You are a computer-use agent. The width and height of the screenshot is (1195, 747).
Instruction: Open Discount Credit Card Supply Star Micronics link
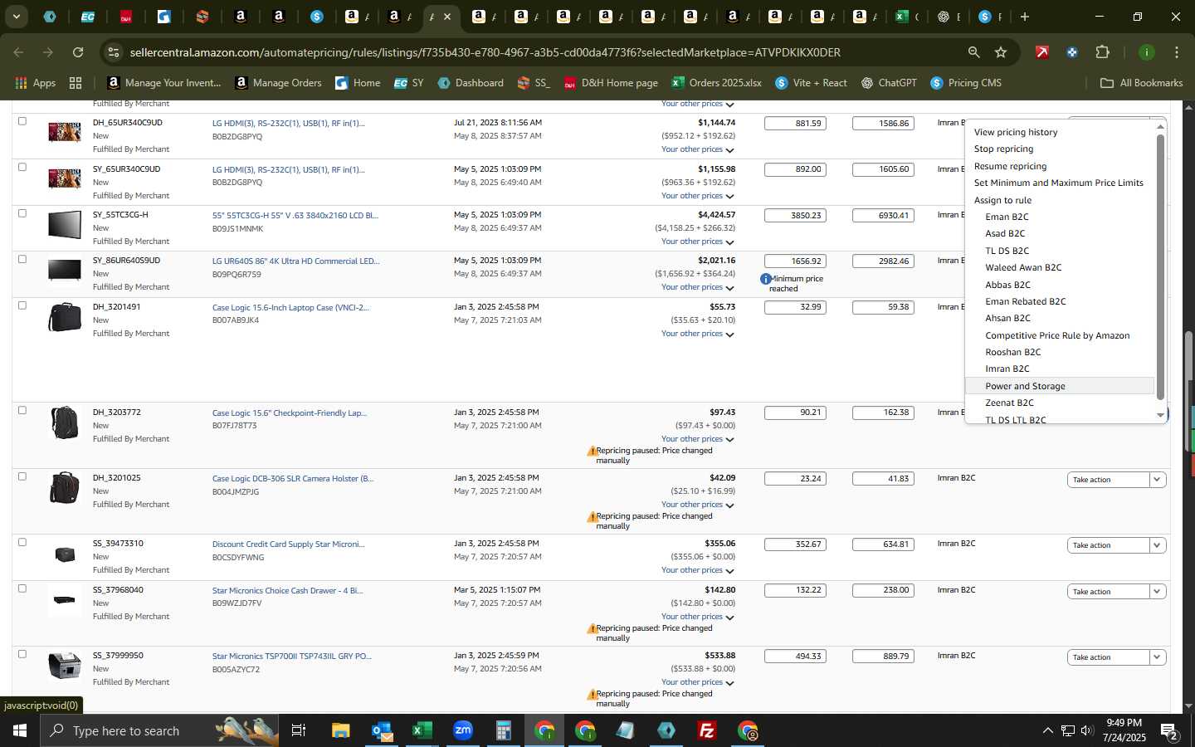tap(288, 544)
